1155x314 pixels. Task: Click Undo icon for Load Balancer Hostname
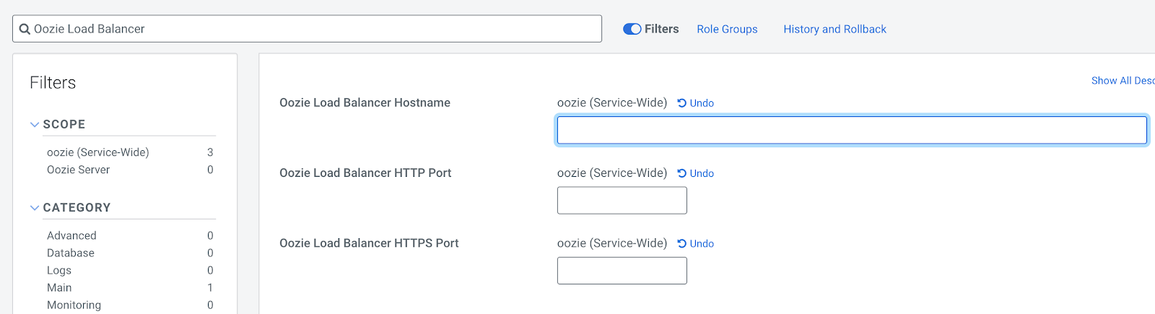[x=681, y=103]
